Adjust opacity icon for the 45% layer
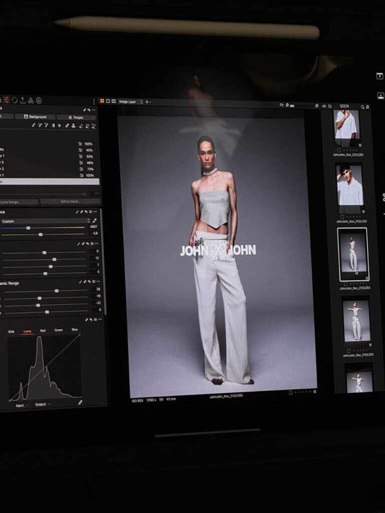This screenshot has height=513, width=385. 80,150
